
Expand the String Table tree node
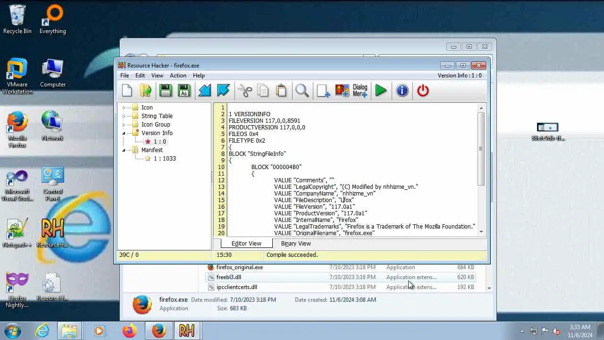coord(124,116)
